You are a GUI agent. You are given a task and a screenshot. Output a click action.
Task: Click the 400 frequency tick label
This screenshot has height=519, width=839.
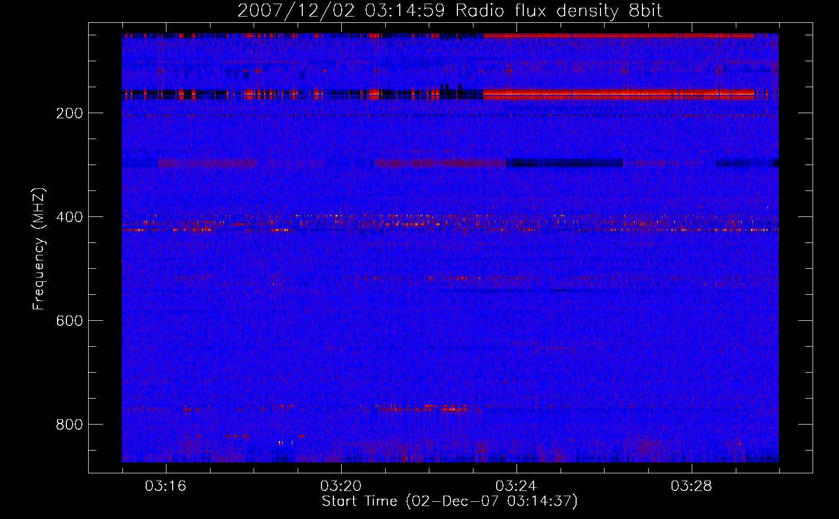69,217
